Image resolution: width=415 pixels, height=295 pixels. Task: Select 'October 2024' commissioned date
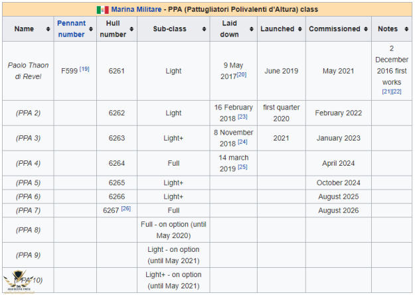(x=338, y=183)
